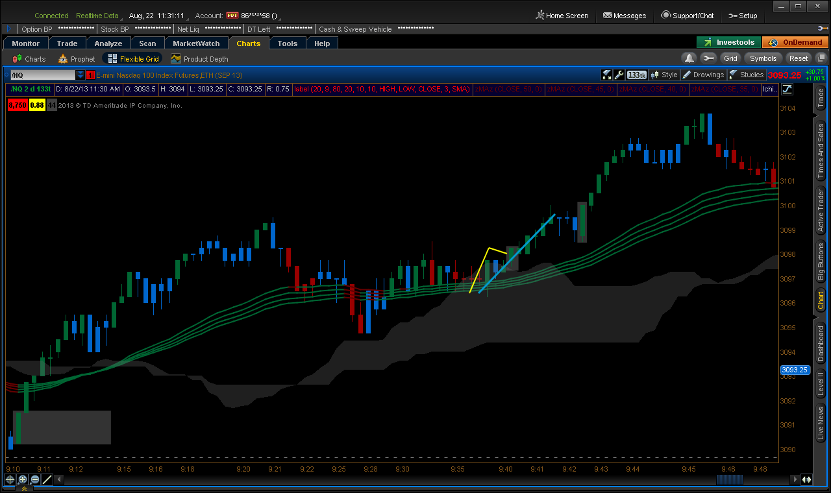Open the Drawings menu
Viewport: 831px width, 493px height.
[x=703, y=75]
